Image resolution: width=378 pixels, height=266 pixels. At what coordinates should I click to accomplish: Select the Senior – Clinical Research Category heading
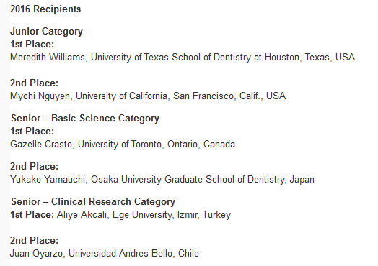pyautogui.click(x=93, y=202)
